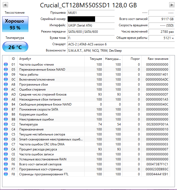Select row Включения/отключения
The height and width of the screenshot is (190, 177).
[x=86, y=79]
